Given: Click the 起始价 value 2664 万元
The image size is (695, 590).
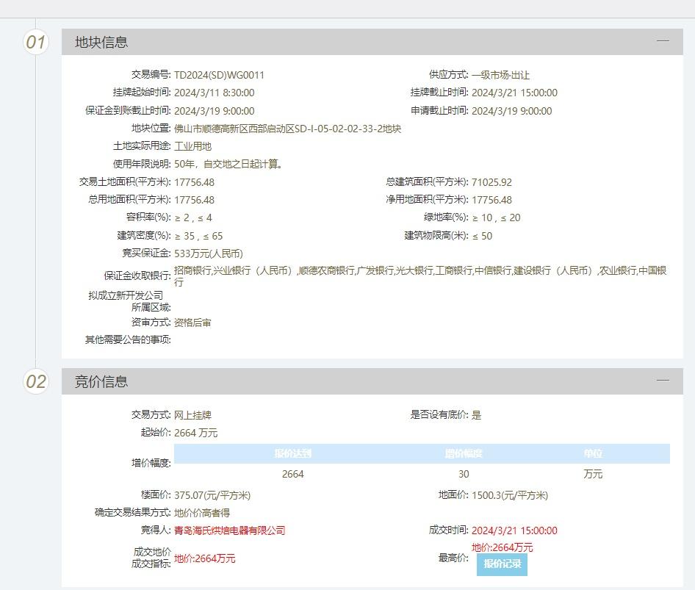Looking at the screenshot, I should click(x=195, y=433).
